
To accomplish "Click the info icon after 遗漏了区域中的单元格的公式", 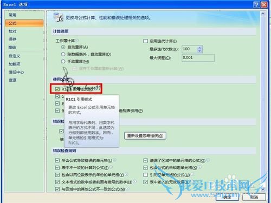I will pos(208,160).
